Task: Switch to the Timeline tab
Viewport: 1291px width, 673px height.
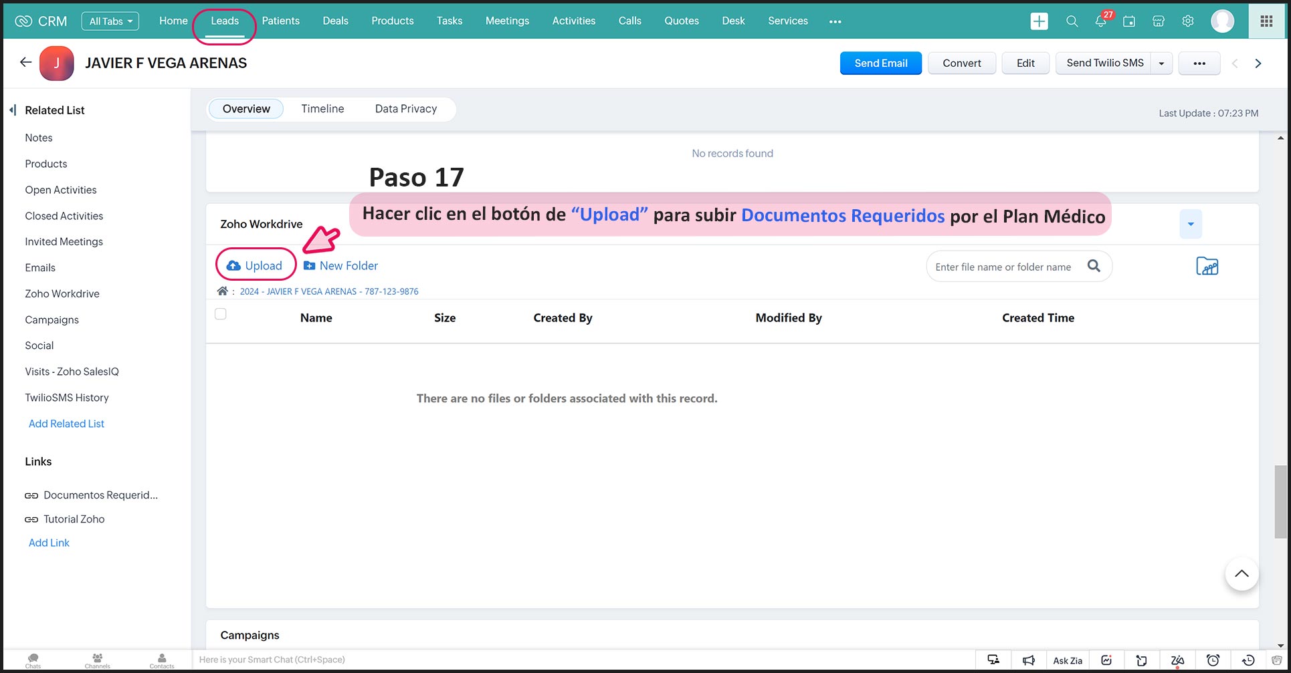Action: click(322, 109)
